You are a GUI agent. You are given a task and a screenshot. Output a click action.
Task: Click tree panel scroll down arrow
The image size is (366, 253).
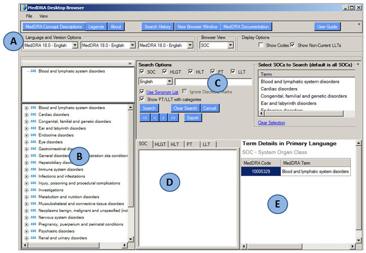[x=131, y=239]
